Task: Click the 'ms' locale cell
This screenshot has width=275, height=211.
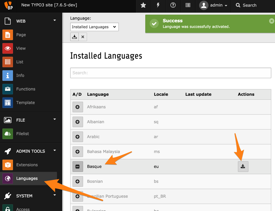Action: (x=157, y=152)
